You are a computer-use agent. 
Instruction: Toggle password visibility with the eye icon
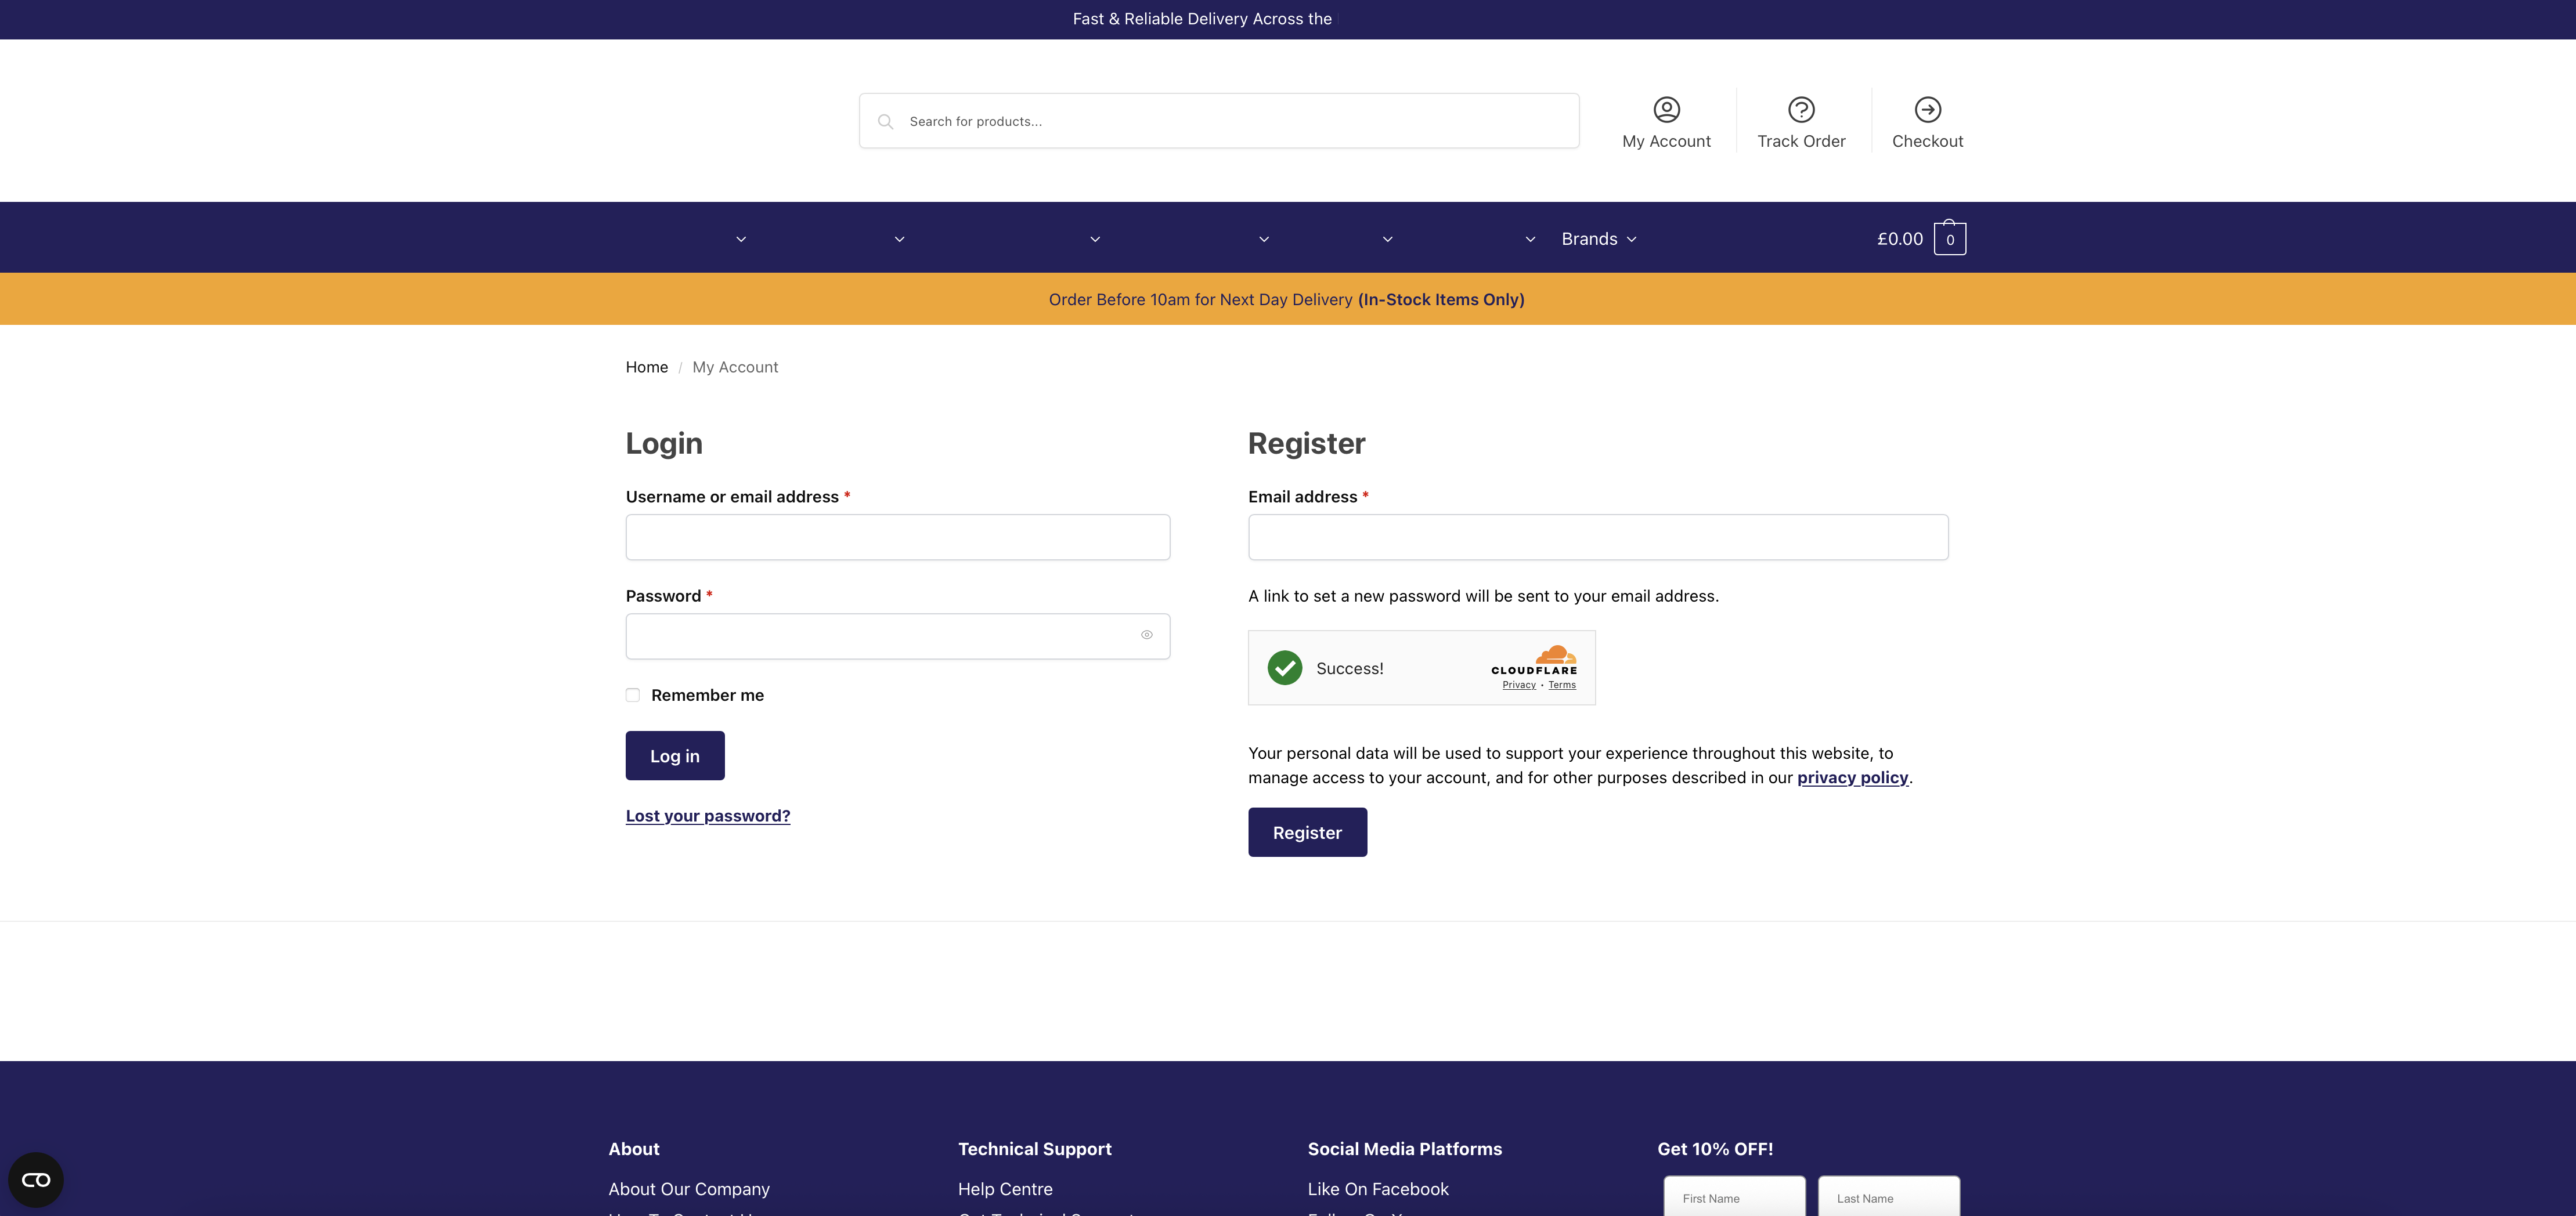[1146, 635]
